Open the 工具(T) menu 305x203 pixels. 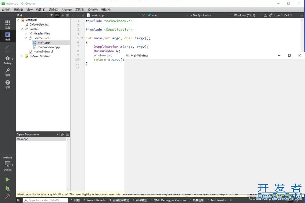point(80,9)
